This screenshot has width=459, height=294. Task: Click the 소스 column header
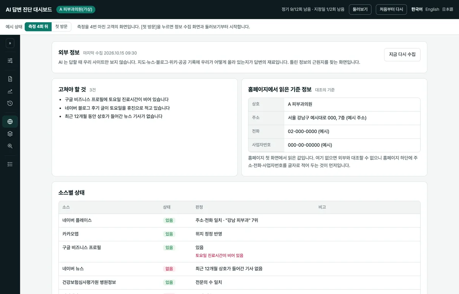[x=66, y=207]
